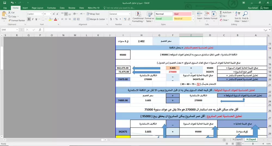272x146 pixels.
Task: Decrease font size with the smaller A icon
Action: 57,14
